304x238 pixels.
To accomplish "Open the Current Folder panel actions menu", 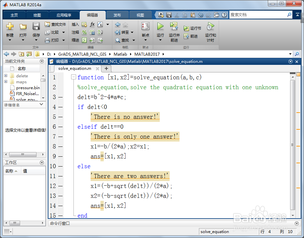I will [42, 61].
